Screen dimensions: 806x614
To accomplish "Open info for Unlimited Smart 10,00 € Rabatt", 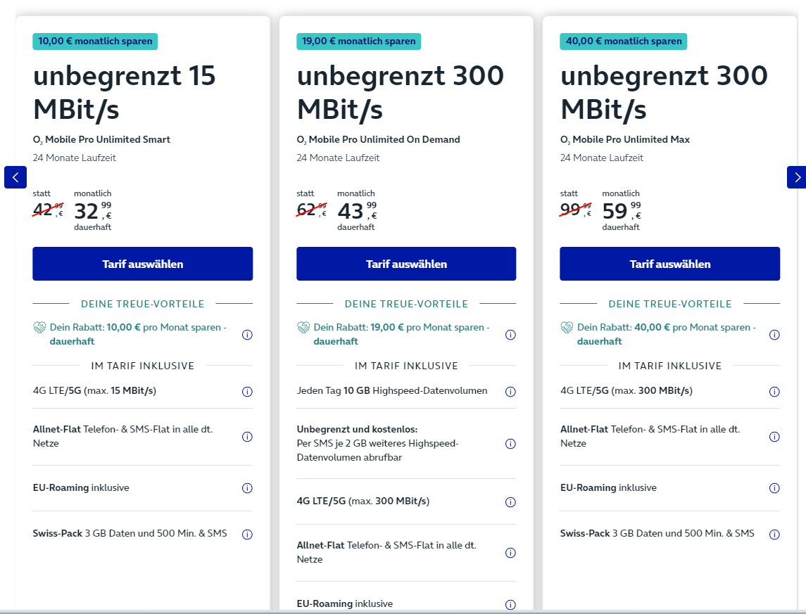I will pos(247,335).
